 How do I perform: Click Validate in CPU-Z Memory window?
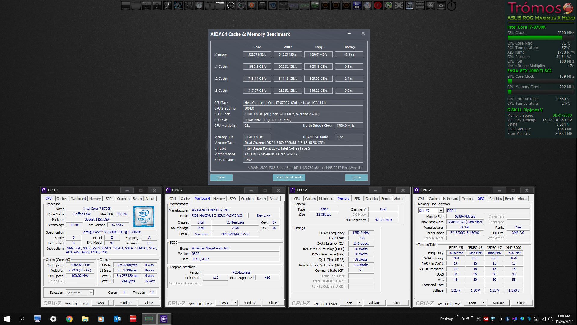pyautogui.click(x=374, y=303)
